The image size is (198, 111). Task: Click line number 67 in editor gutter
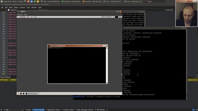pos(4,74)
